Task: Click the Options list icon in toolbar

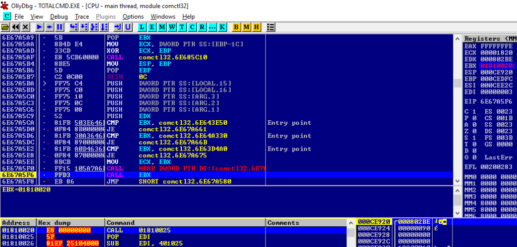Action: pyautogui.click(x=271, y=27)
